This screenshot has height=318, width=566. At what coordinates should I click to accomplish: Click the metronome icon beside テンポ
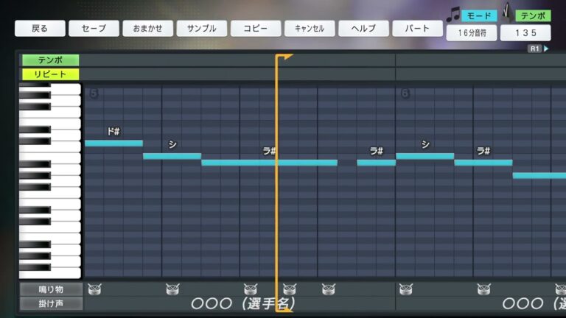point(507,14)
